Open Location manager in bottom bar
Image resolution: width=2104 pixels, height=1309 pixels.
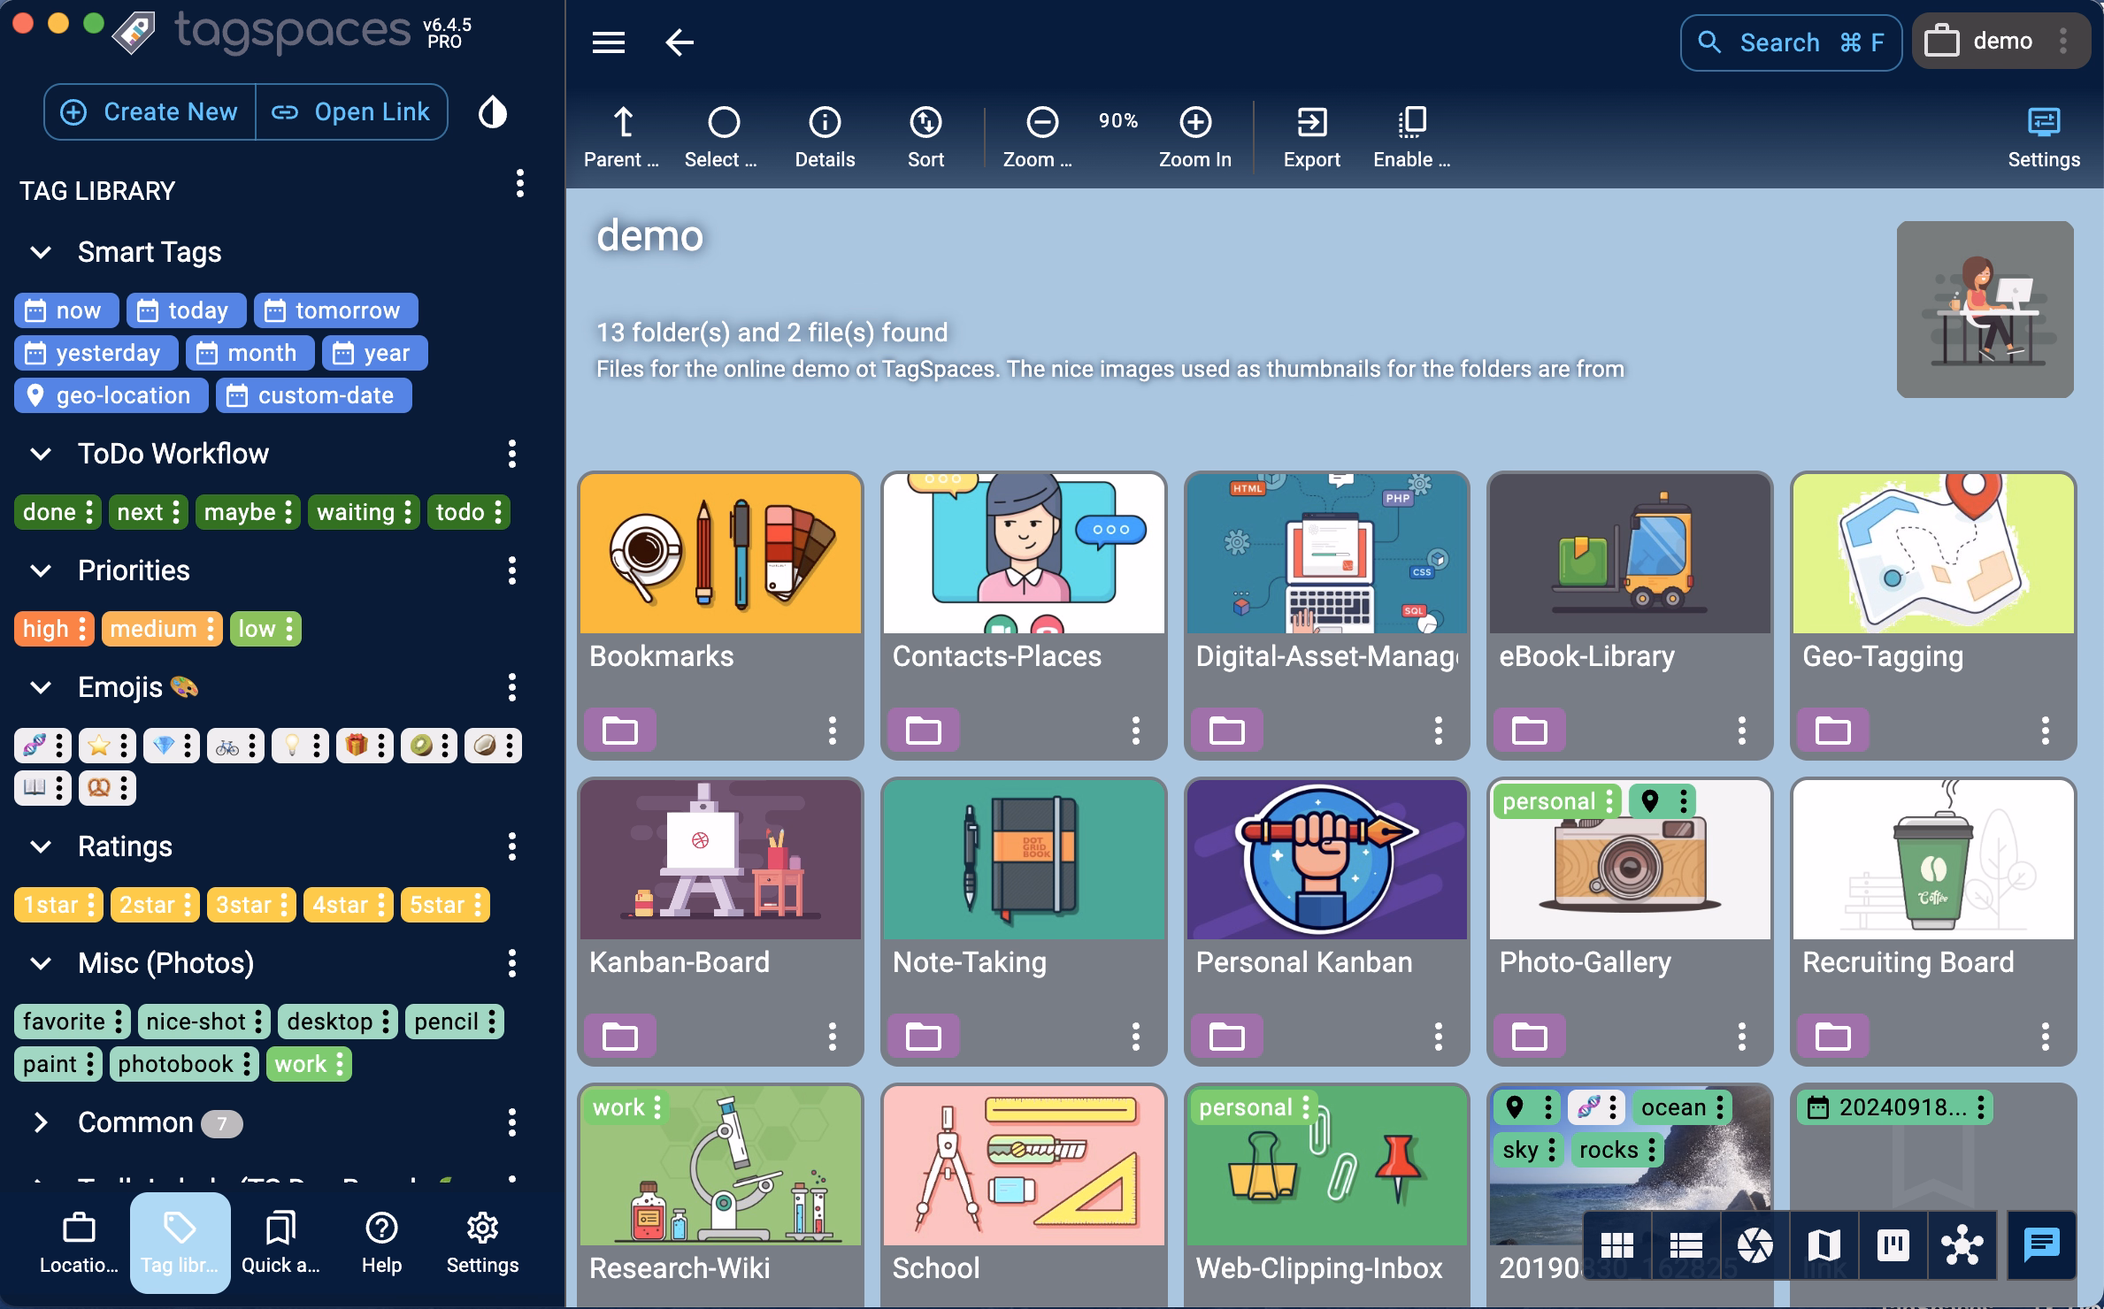79,1243
